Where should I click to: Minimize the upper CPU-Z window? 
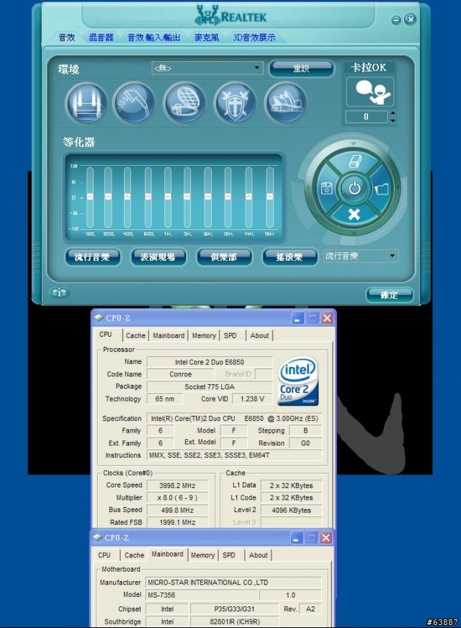(x=297, y=319)
